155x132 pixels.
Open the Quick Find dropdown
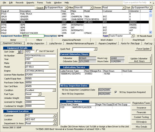(x=95, y=49)
